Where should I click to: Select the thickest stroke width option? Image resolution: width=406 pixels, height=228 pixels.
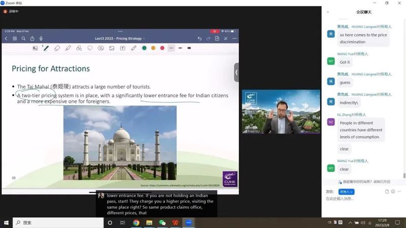coord(189,48)
